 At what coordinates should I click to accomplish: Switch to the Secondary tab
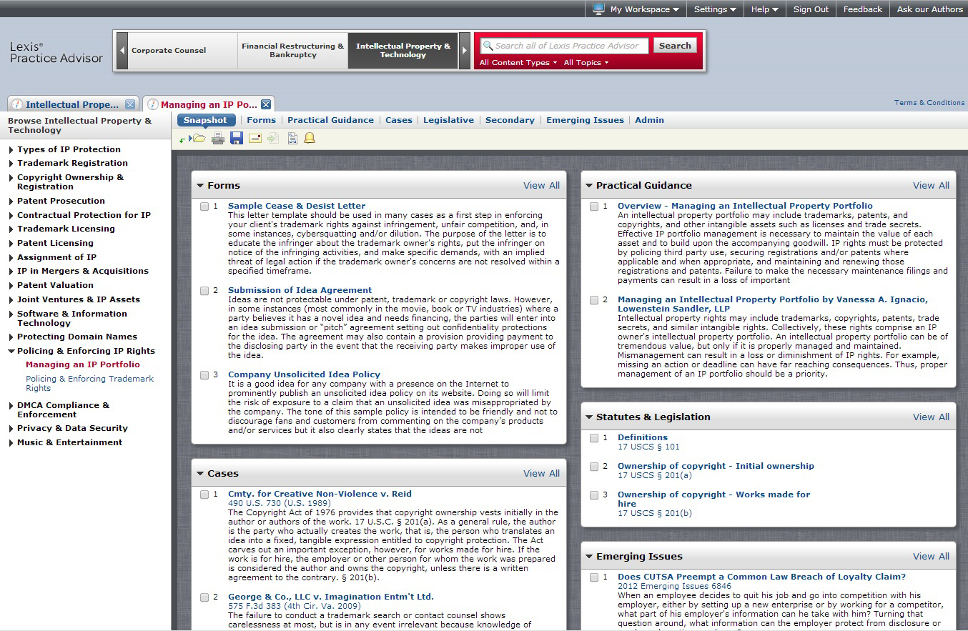click(510, 120)
